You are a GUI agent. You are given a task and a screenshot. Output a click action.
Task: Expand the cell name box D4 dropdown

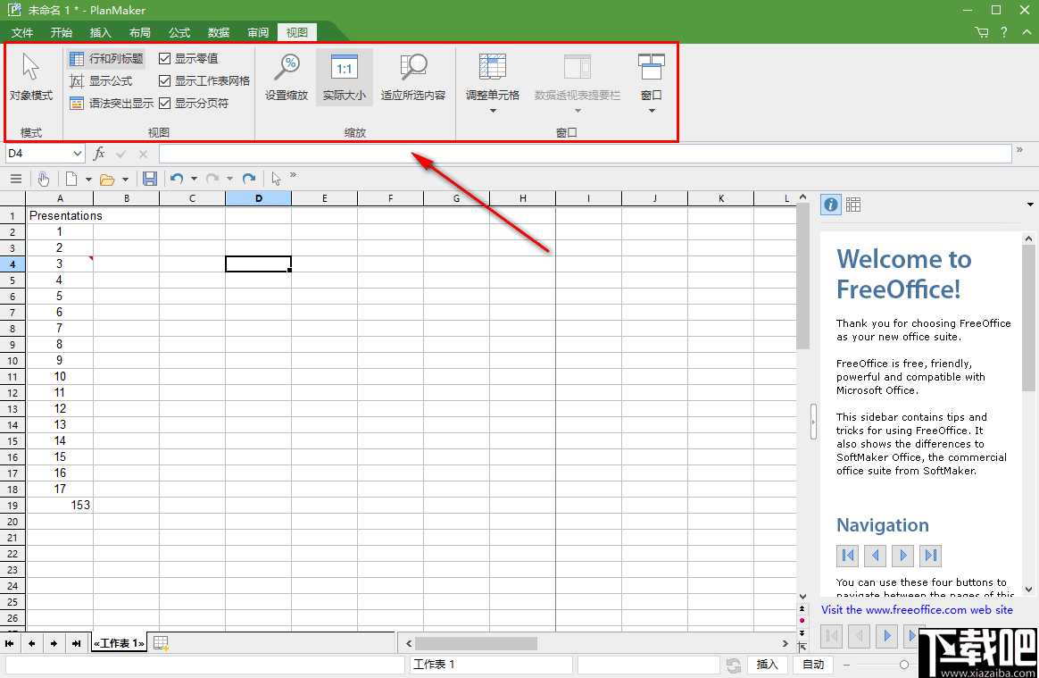[x=76, y=153]
